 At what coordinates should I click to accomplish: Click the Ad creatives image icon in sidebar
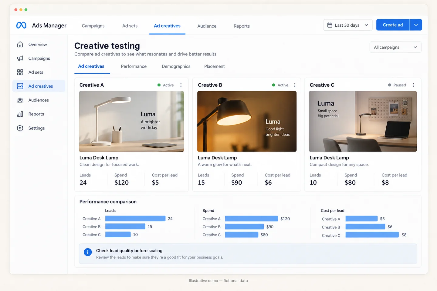tap(20, 86)
